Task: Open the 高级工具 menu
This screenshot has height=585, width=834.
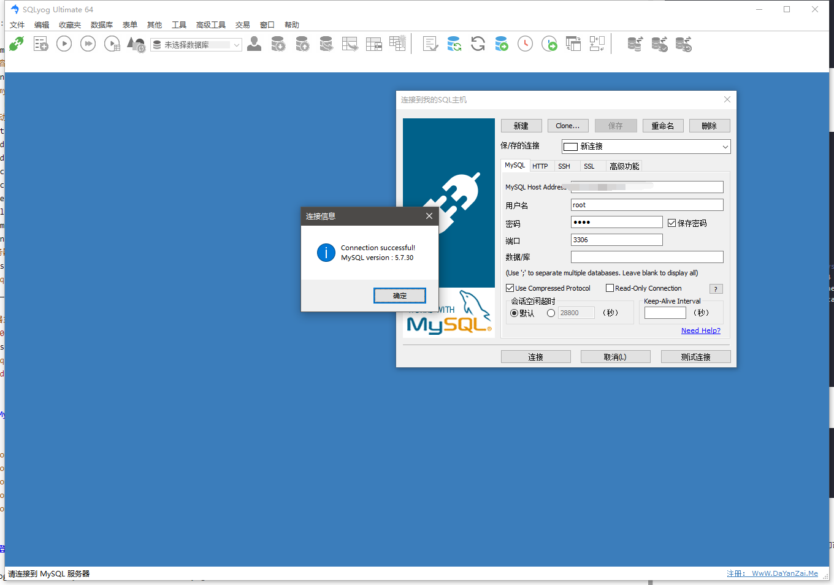Action: click(211, 25)
